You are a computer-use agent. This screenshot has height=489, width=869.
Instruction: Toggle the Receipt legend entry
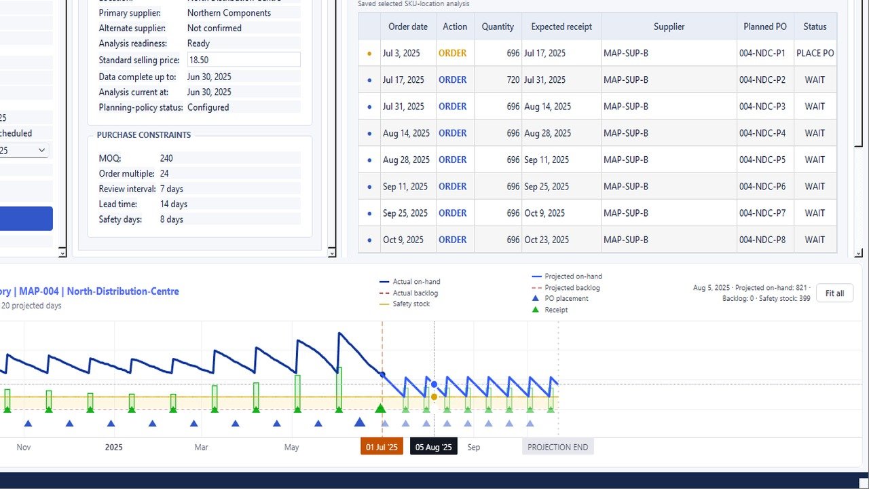pyautogui.click(x=550, y=310)
